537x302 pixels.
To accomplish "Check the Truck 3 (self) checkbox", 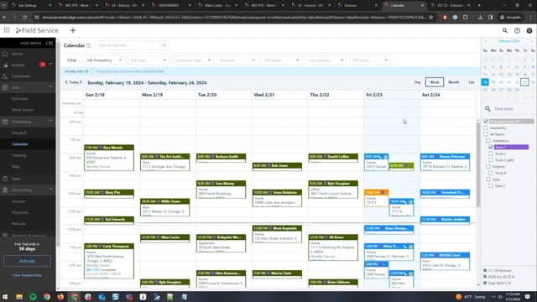I will 490,160.
